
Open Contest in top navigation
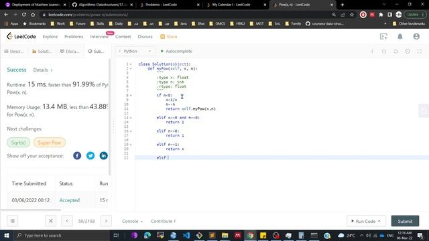pos(123,37)
